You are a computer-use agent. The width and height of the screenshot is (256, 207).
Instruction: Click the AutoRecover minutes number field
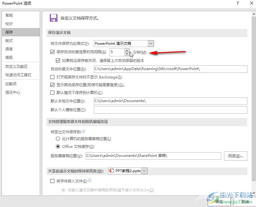[117, 52]
